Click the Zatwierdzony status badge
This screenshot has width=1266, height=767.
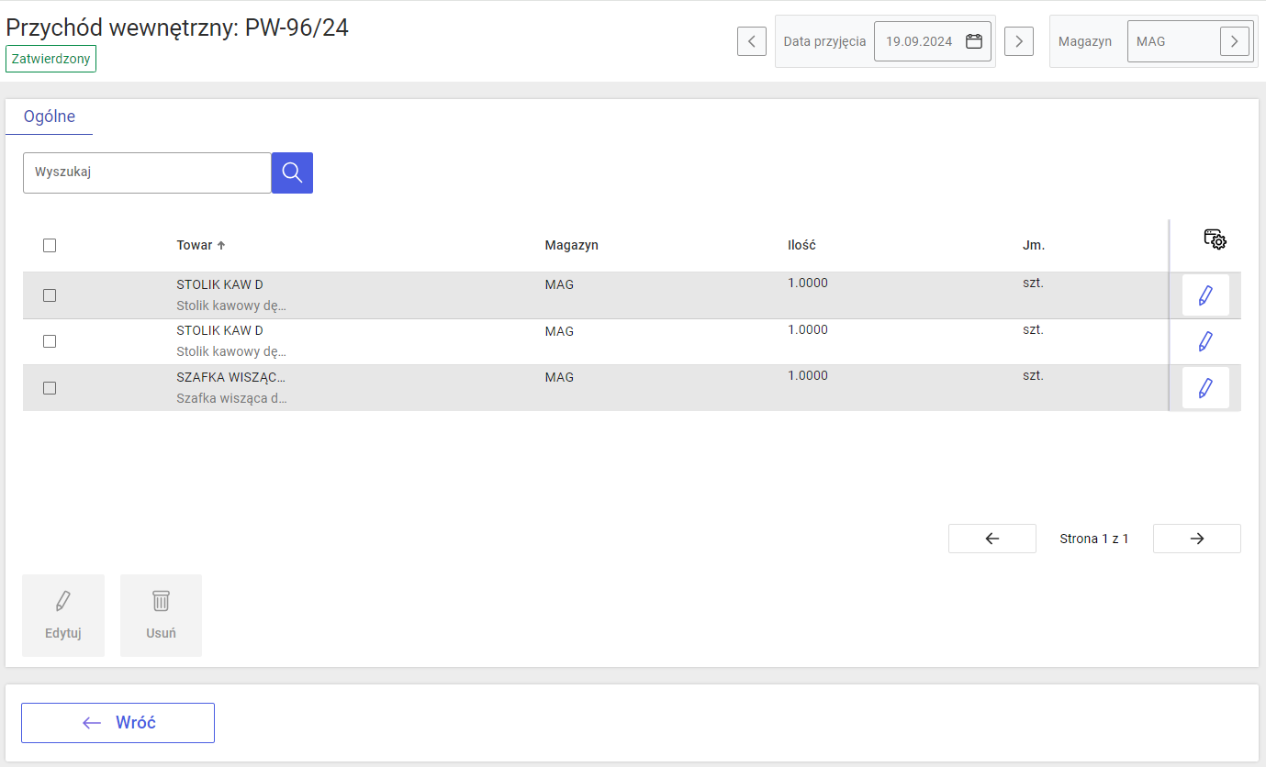click(x=50, y=59)
